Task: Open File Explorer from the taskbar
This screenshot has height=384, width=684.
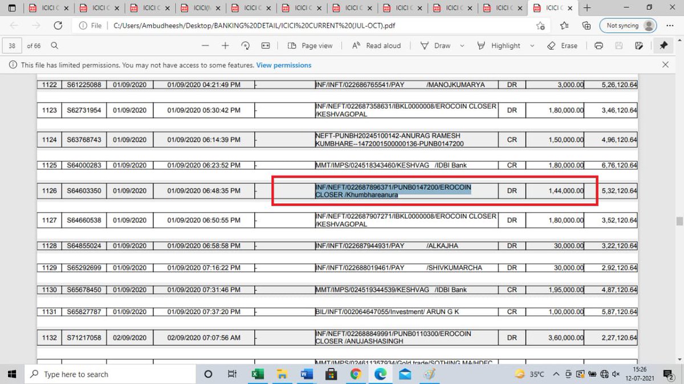Action: pos(282,374)
